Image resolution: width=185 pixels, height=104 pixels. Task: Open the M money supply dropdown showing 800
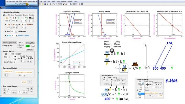click(x=7, y=57)
